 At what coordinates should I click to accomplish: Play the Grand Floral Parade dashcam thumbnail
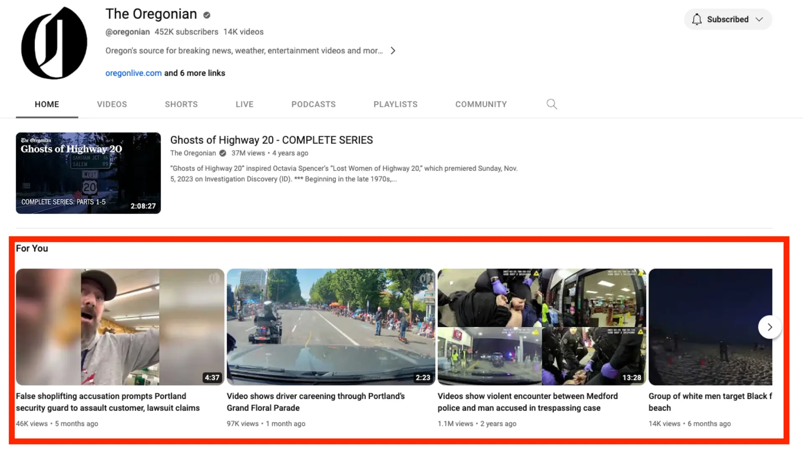tap(331, 327)
